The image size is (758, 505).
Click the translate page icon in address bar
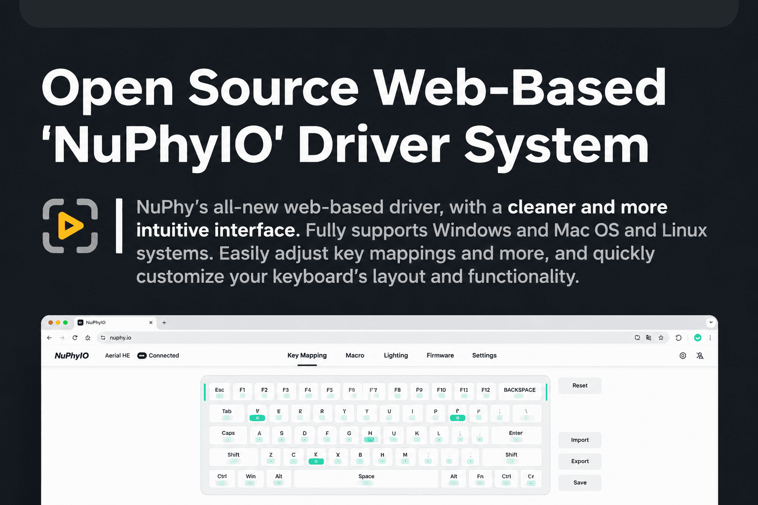point(648,338)
